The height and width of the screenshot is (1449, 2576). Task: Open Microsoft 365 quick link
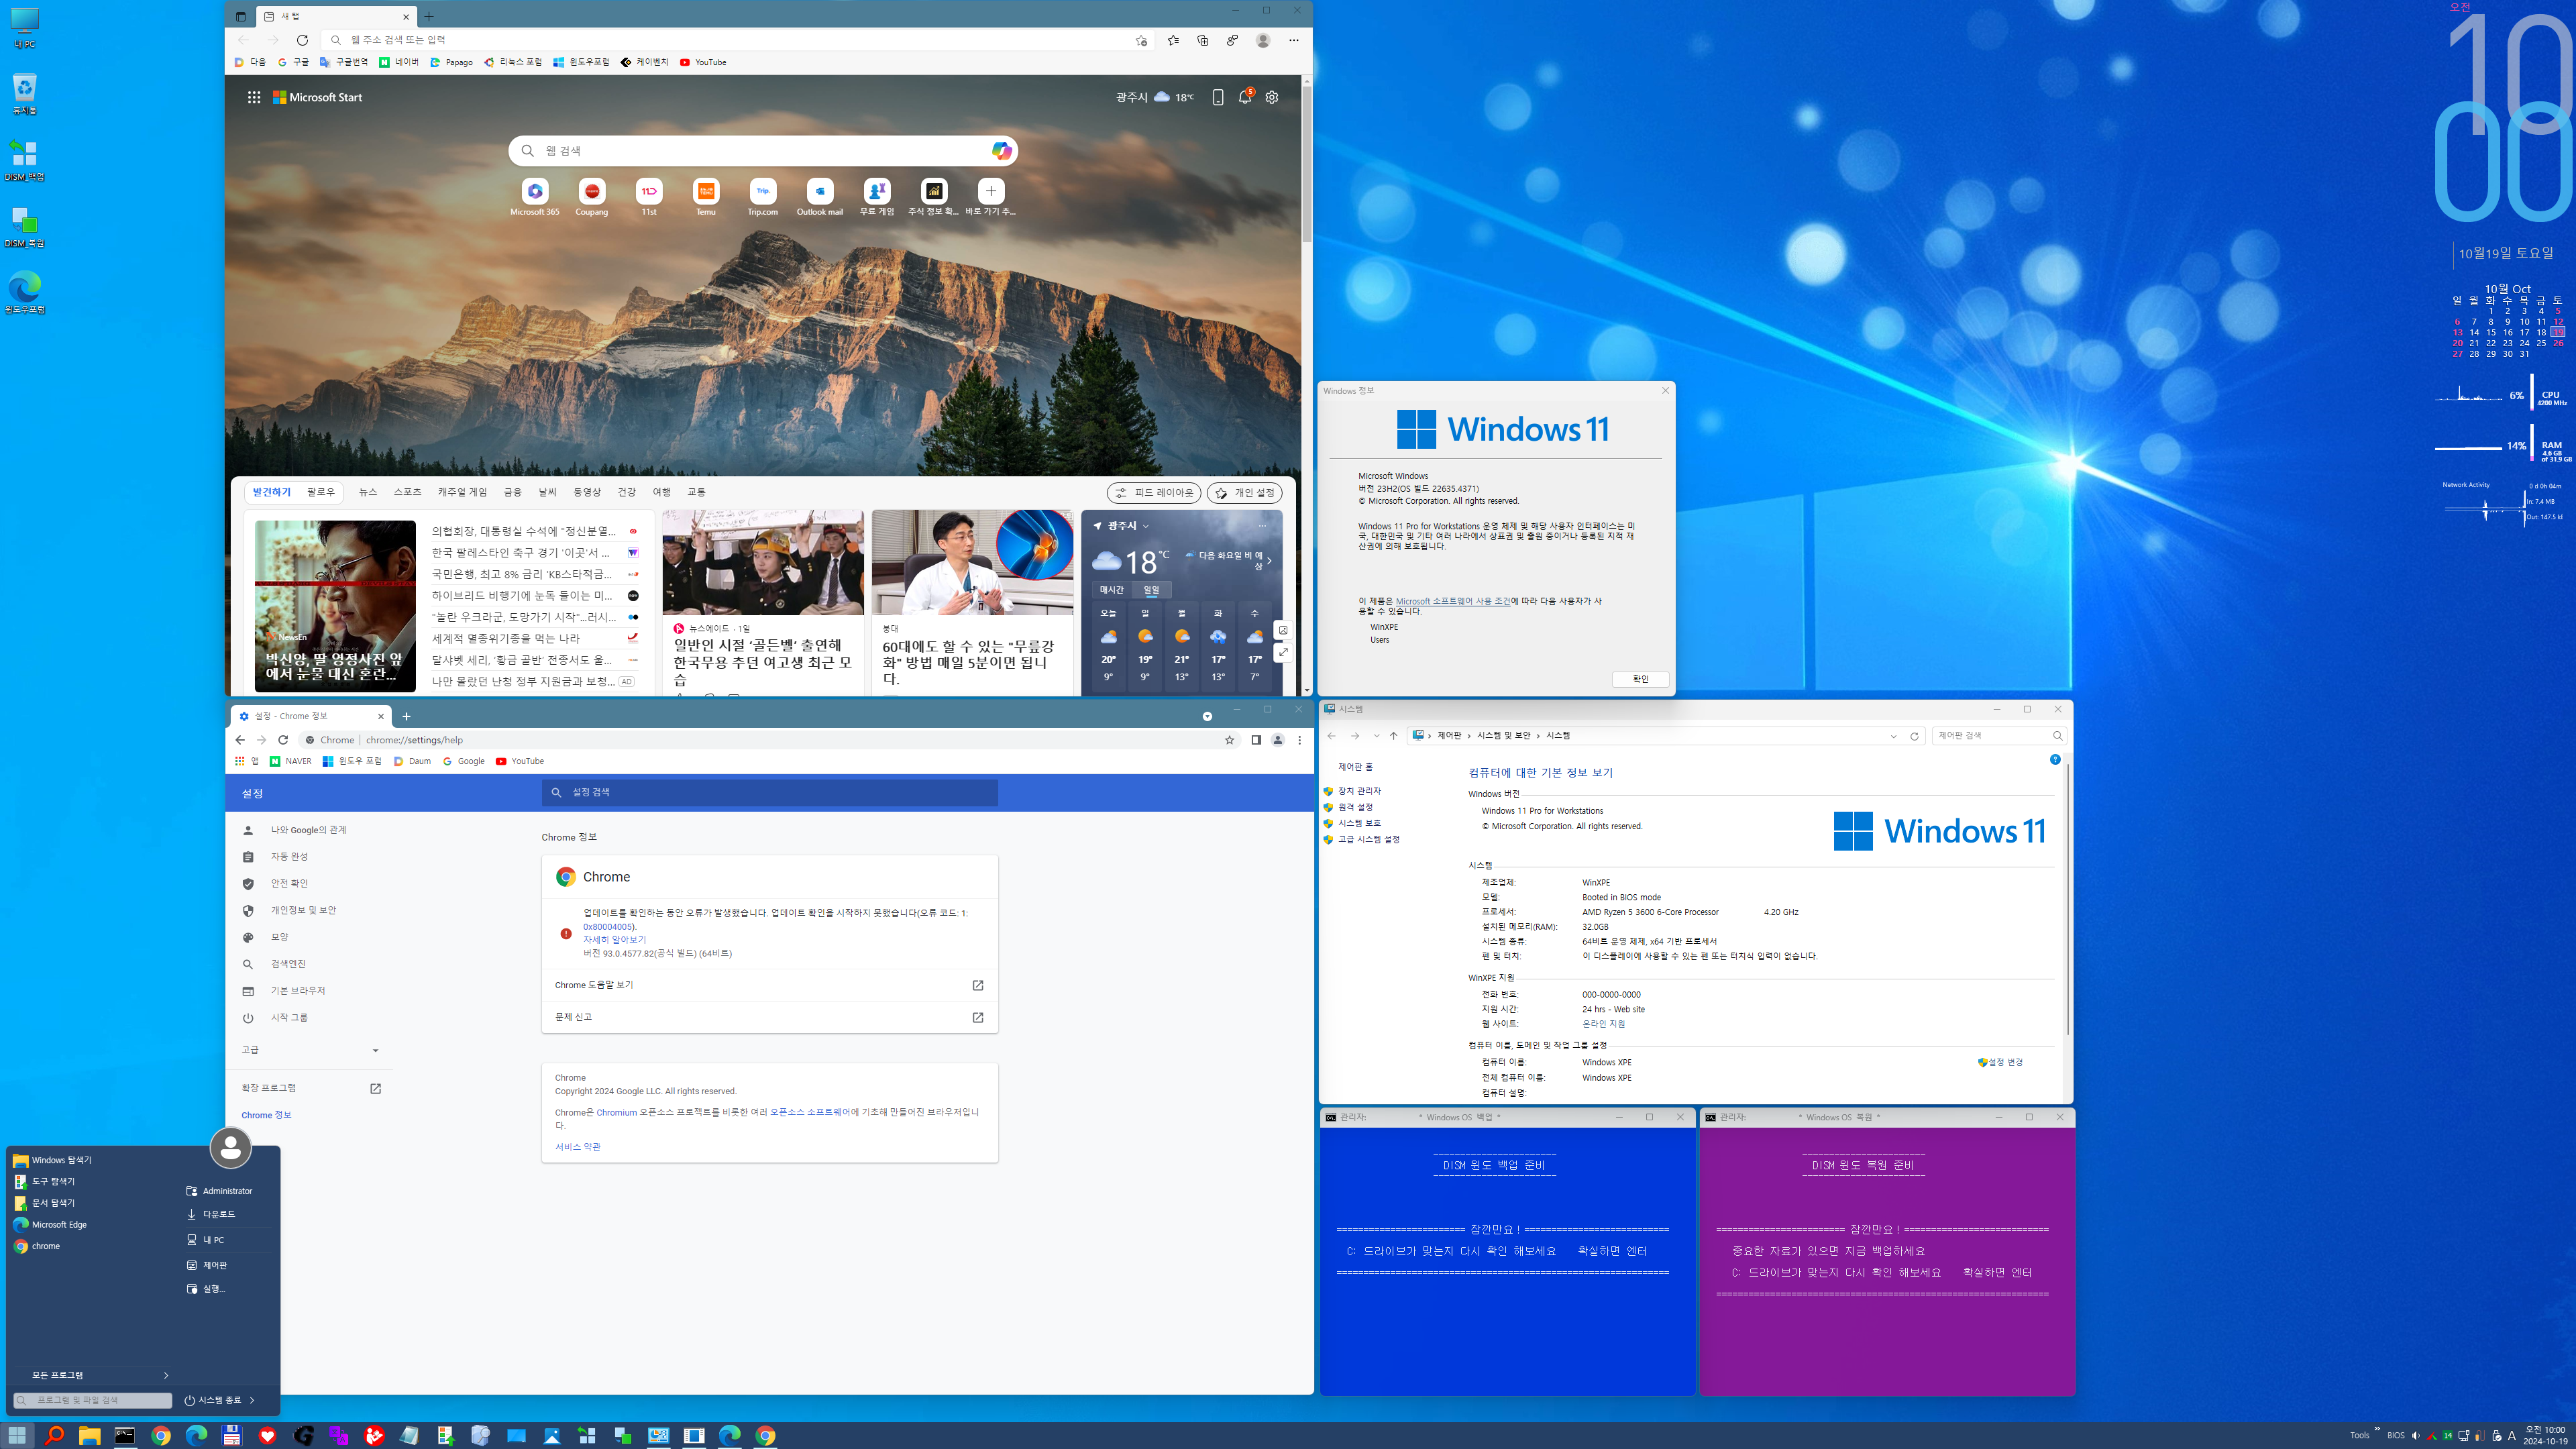click(535, 197)
